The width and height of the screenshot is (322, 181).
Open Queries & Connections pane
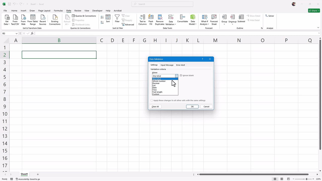(84, 16)
